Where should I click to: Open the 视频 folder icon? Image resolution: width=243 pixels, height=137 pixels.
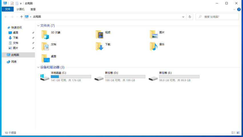pos(99,35)
